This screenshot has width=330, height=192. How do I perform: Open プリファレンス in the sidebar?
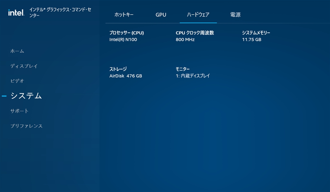point(26,126)
